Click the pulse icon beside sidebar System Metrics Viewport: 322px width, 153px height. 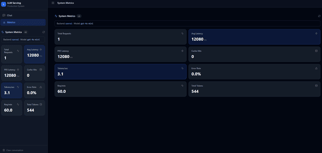click(x=3, y=32)
